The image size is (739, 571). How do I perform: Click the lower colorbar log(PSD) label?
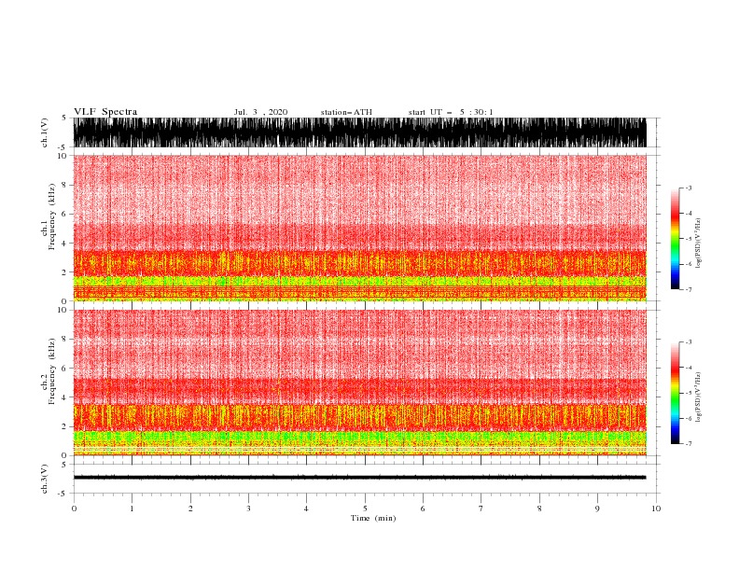(x=698, y=397)
